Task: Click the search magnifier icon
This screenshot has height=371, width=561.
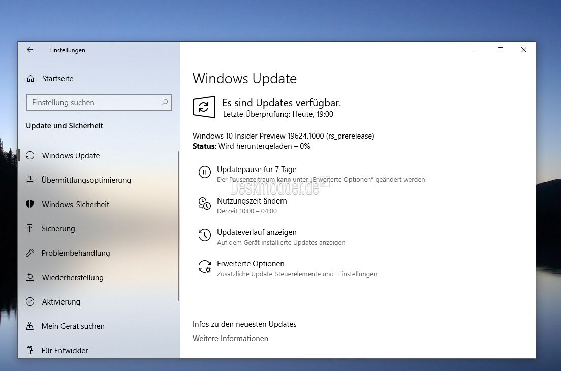Action: tap(165, 103)
